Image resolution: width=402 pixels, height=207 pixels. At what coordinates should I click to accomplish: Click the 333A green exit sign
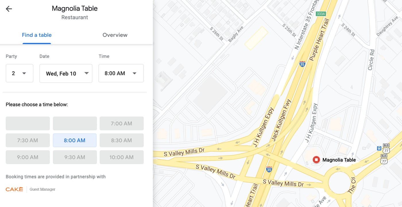(x=321, y=14)
